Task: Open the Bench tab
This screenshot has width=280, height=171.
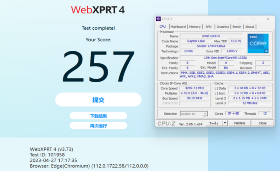Action: click(x=237, y=27)
